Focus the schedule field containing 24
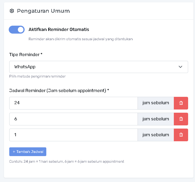Screen dimensions: 195x182 pyautogui.click(x=73, y=103)
